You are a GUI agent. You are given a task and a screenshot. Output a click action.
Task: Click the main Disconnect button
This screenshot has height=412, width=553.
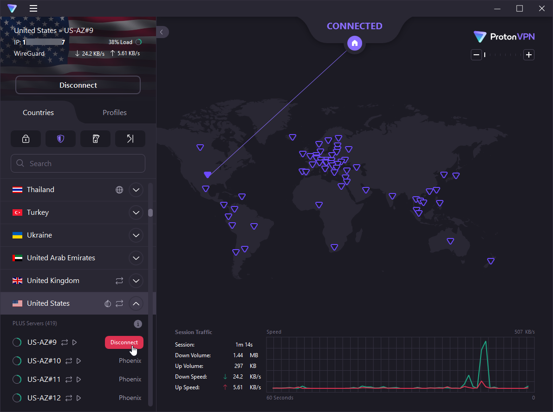pyautogui.click(x=78, y=85)
